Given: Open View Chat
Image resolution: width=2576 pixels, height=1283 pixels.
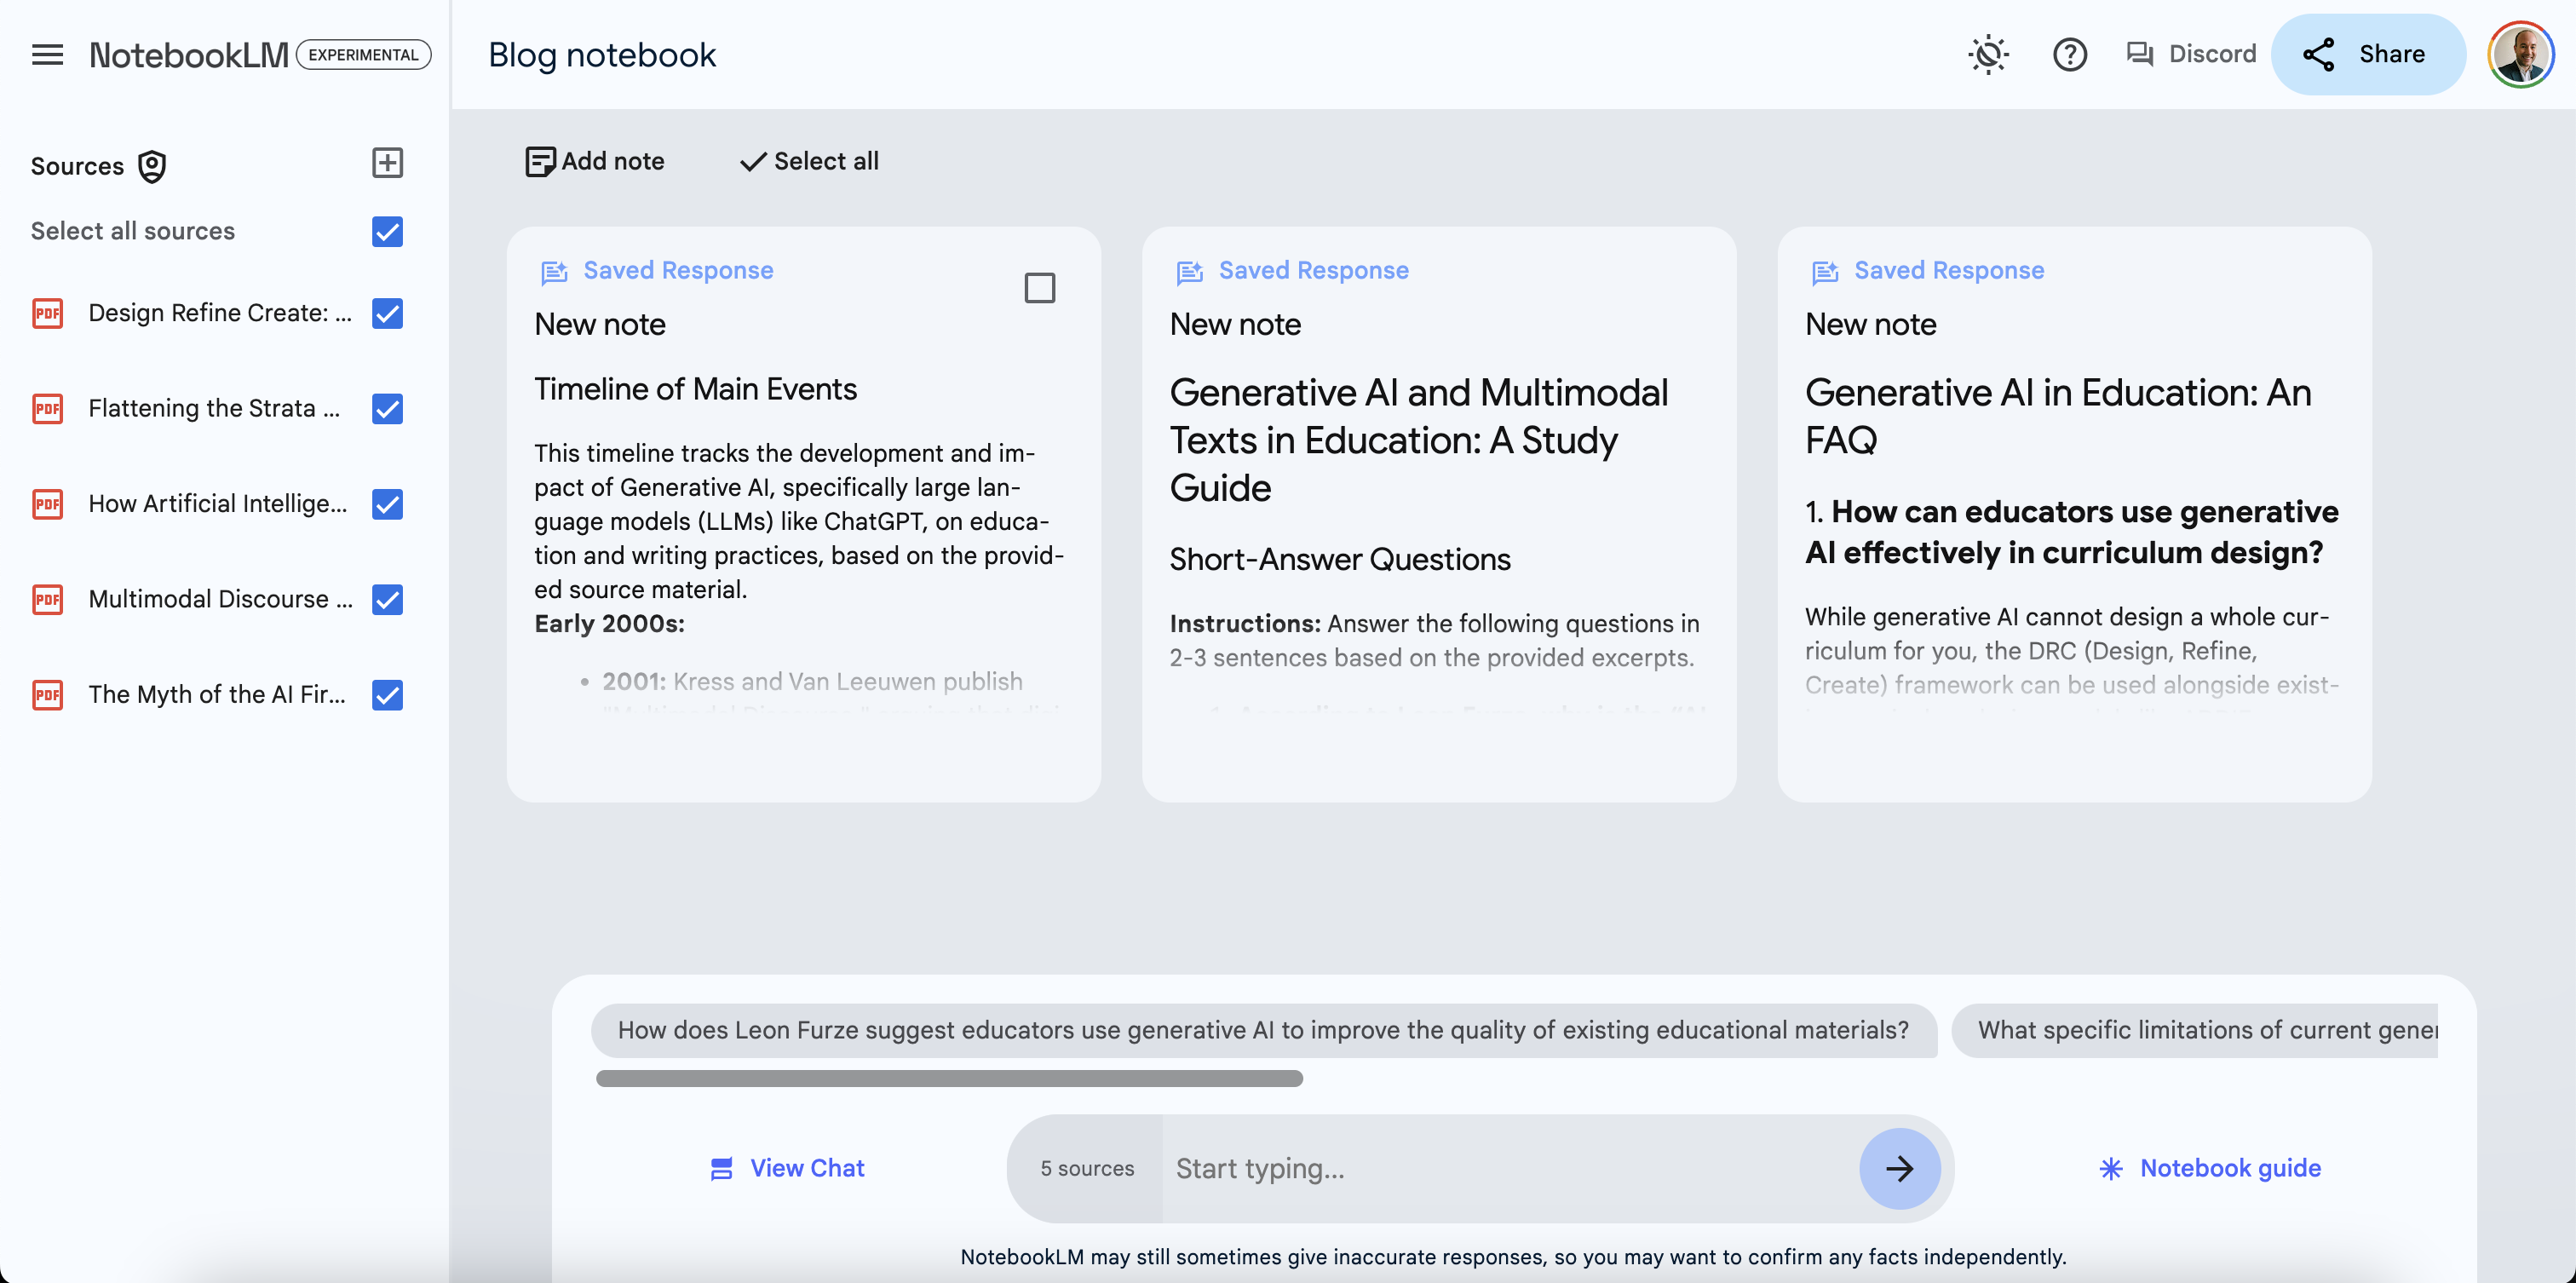Looking at the screenshot, I should tap(785, 1168).
